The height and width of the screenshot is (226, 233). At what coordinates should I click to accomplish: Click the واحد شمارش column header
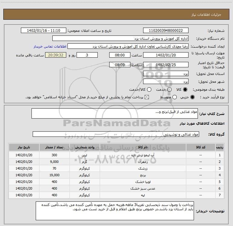[x=84, y=147]
